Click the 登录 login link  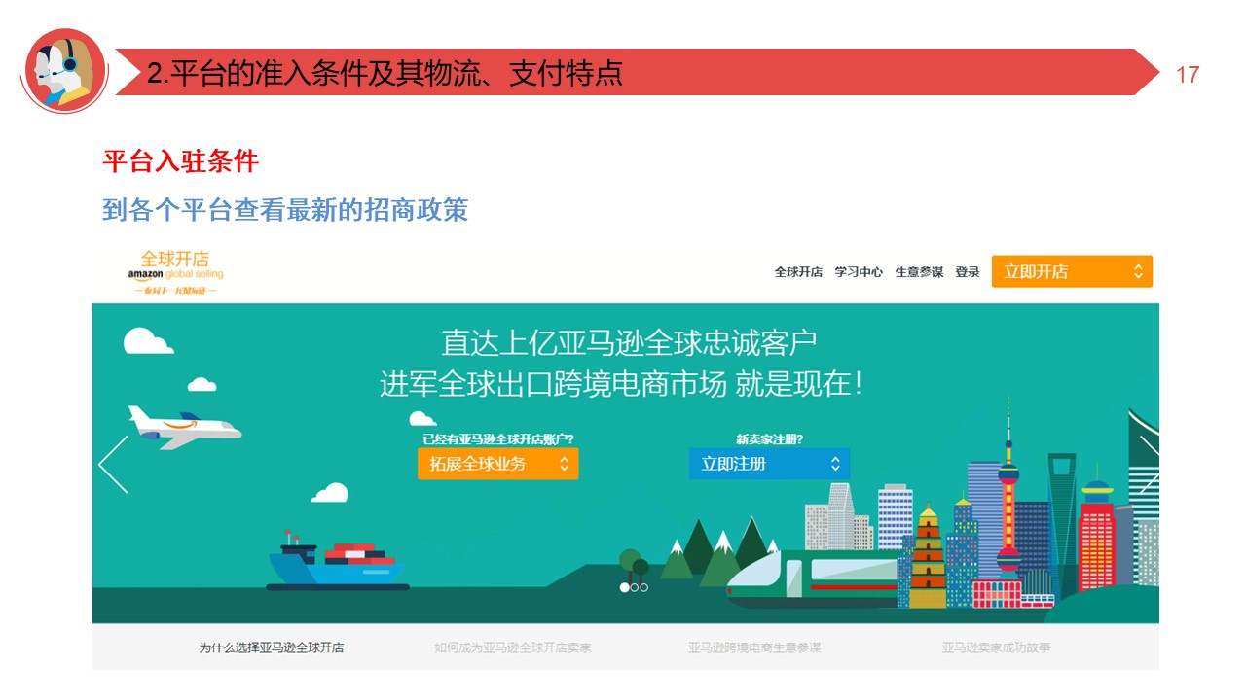[x=968, y=272]
